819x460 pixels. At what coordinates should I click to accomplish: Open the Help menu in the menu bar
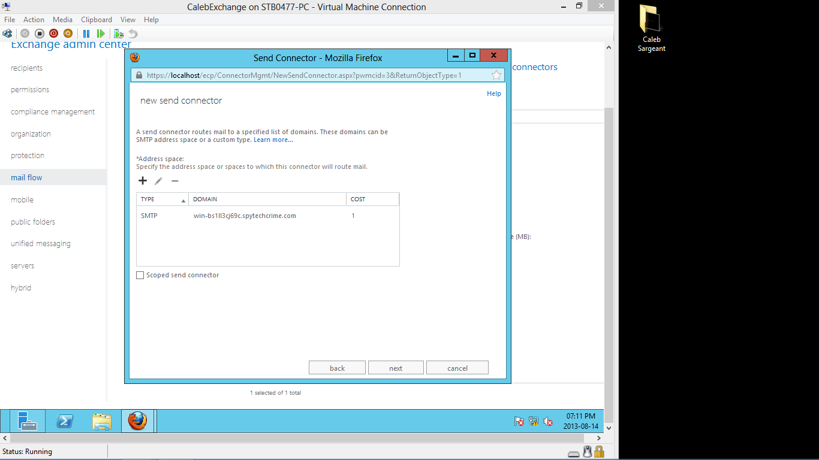tap(151, 20)
